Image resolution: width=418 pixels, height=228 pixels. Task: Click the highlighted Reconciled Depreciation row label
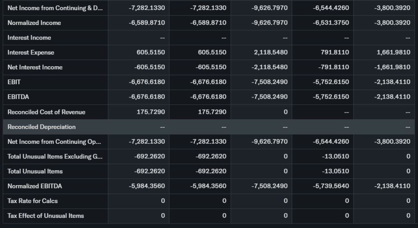pyautogui.click(x=42, y=127)
